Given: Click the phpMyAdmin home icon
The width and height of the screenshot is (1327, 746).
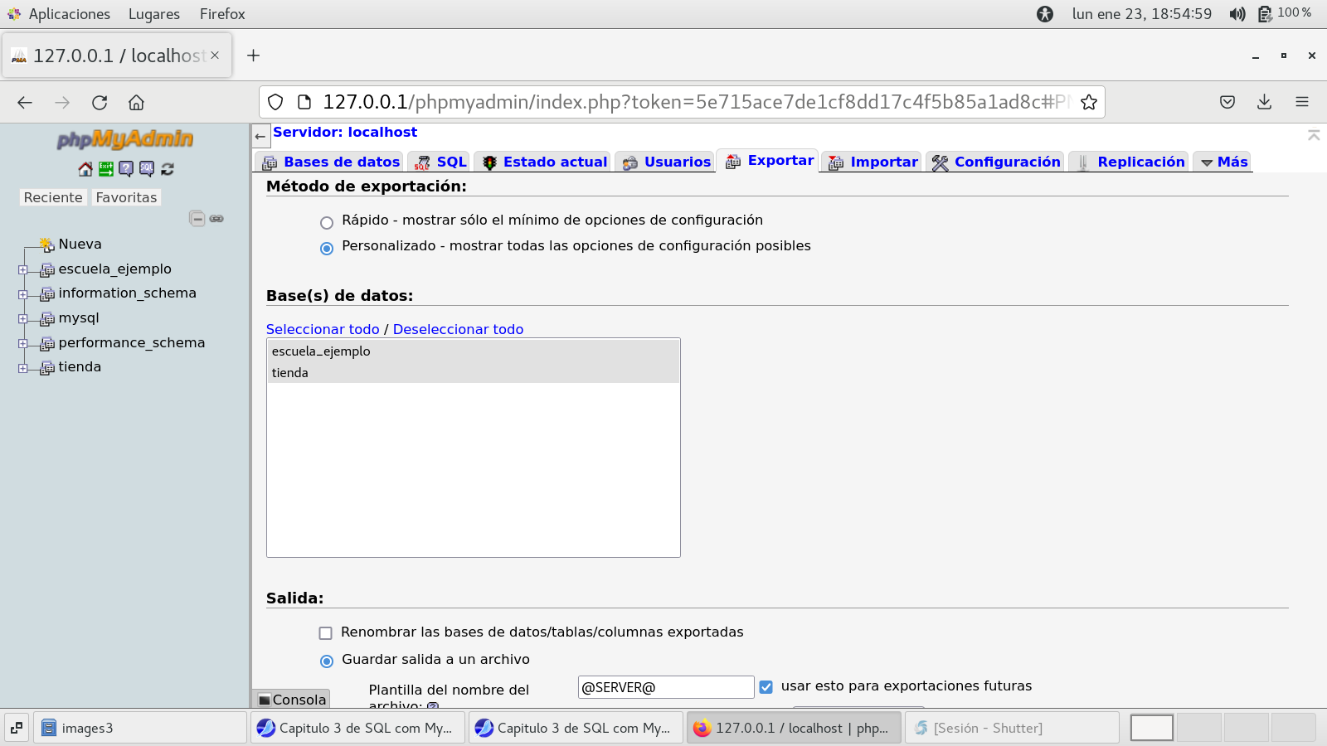Looking at the screenshot, I should [x=85, y=169].
